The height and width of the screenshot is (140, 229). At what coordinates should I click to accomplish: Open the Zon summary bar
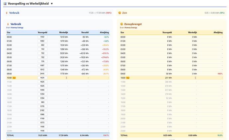click(x=171, y=13)
